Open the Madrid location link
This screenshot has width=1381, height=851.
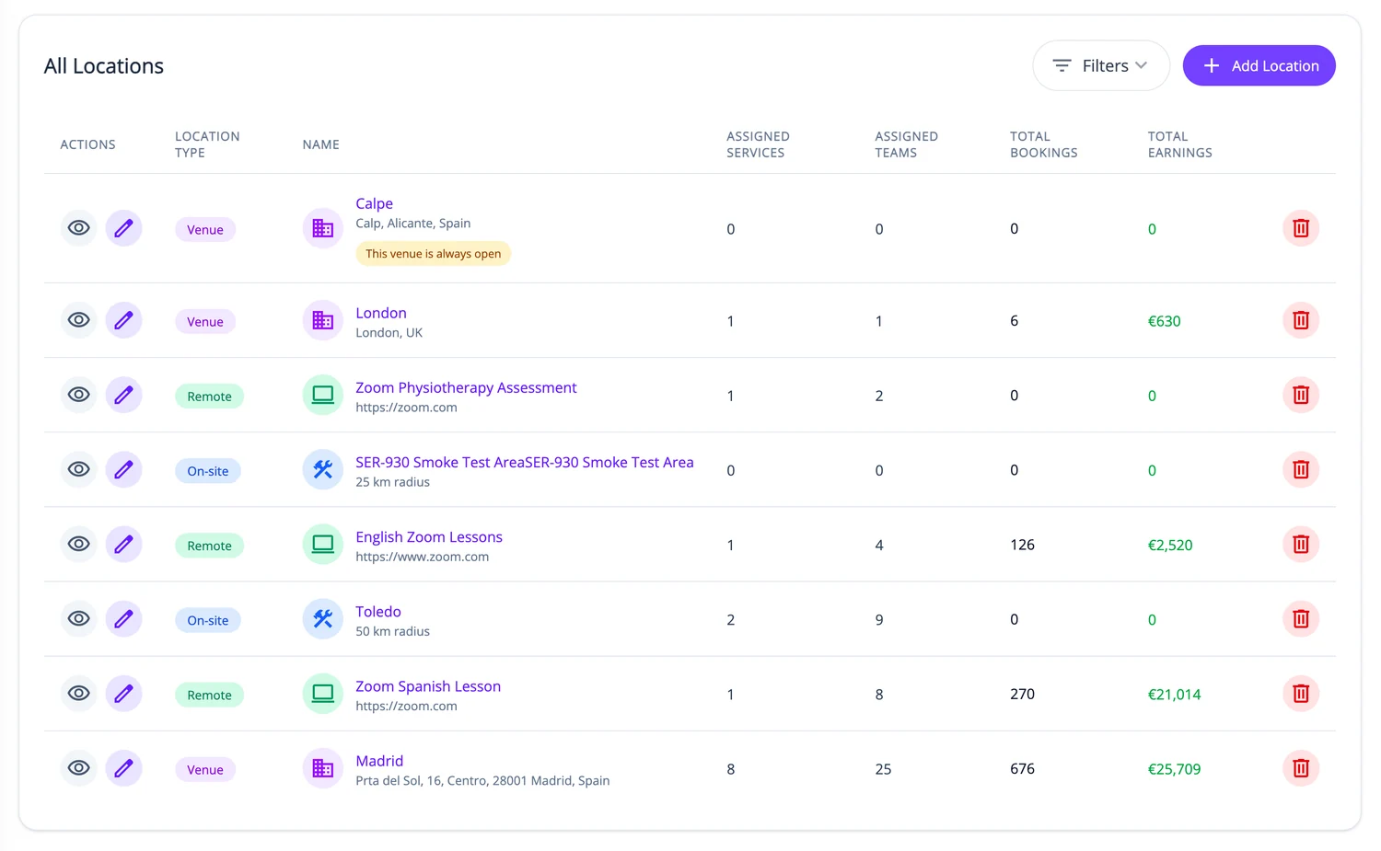(379, 761)
